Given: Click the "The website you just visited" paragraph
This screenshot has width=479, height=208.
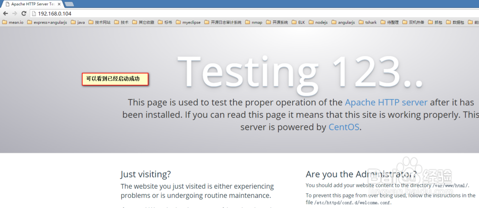Looking at the screenshot, I should pos(197,191).
